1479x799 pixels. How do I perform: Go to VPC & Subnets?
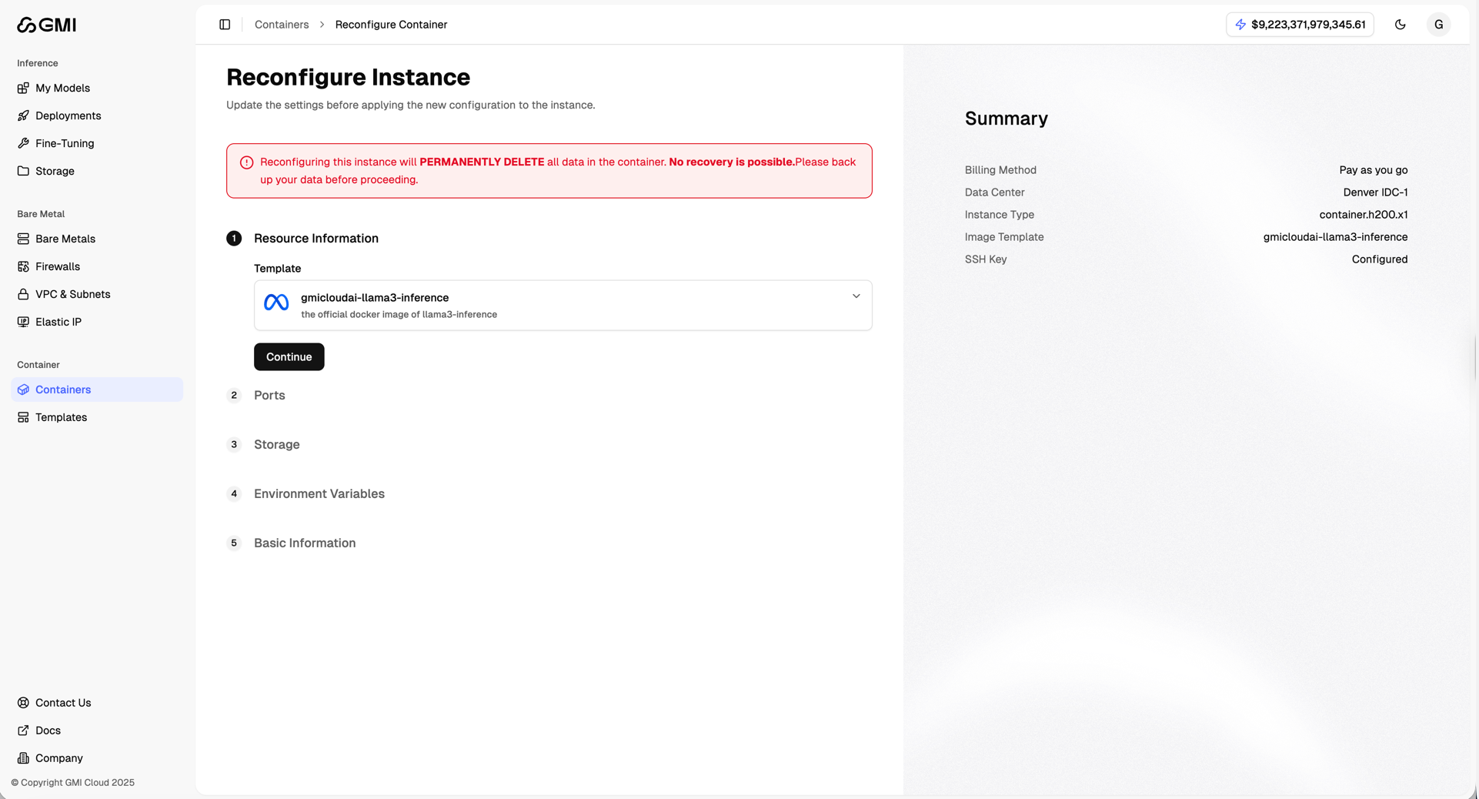coord(97,294)
